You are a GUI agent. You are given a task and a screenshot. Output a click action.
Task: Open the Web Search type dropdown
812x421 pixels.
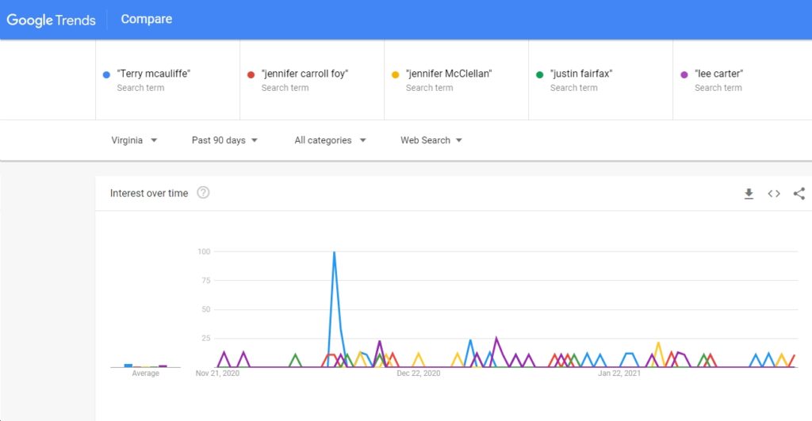[431, 141]
